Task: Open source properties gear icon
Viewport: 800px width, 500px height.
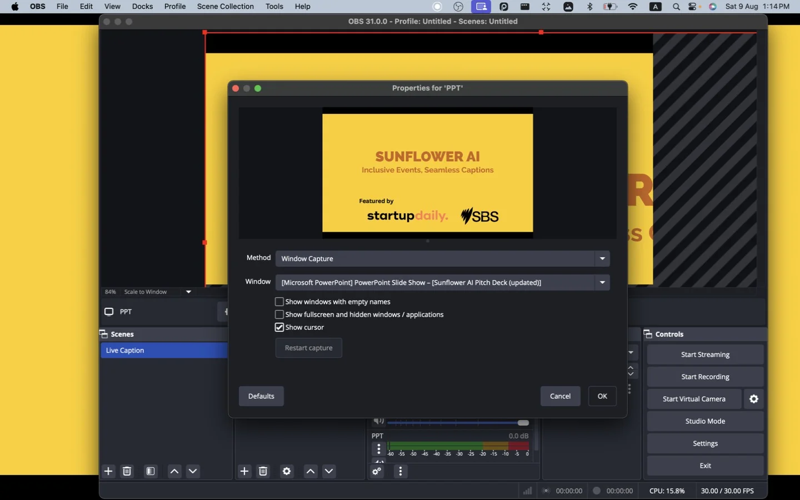Action: point(287,471)
